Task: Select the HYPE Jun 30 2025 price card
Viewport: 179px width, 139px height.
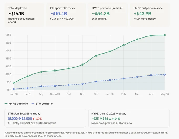Action: [x=129, y=118]
